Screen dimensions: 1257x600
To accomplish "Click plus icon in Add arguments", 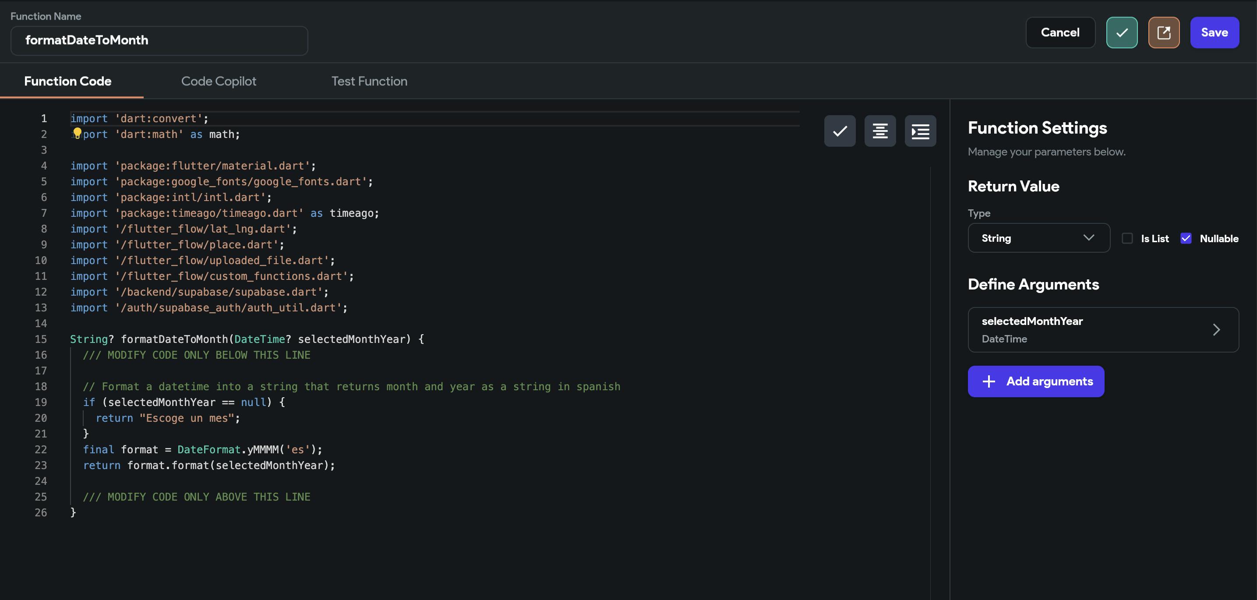I will [988, 381].
